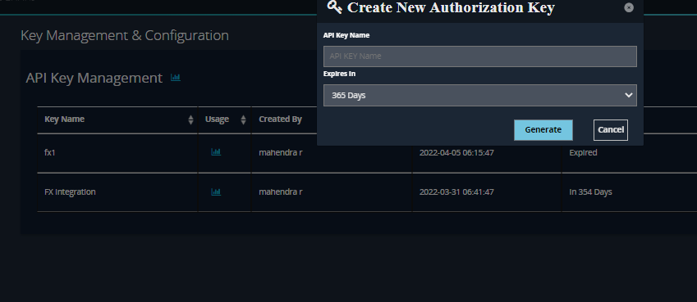Click the key icon in dialog title
The width and height of the screenshot is (697, 302).
(x=335, y=7)
